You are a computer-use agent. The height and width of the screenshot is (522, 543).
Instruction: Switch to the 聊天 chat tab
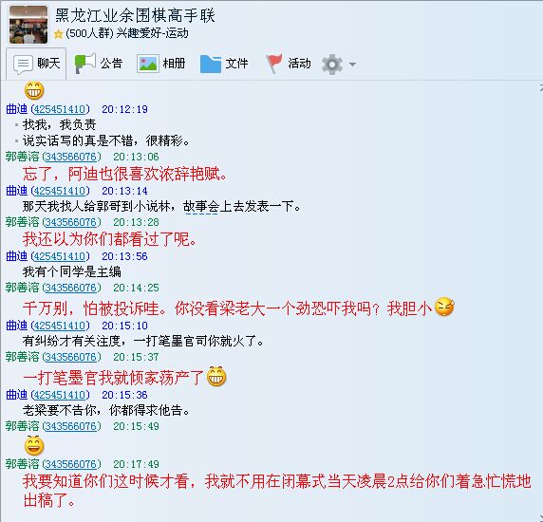coord(36,64)
